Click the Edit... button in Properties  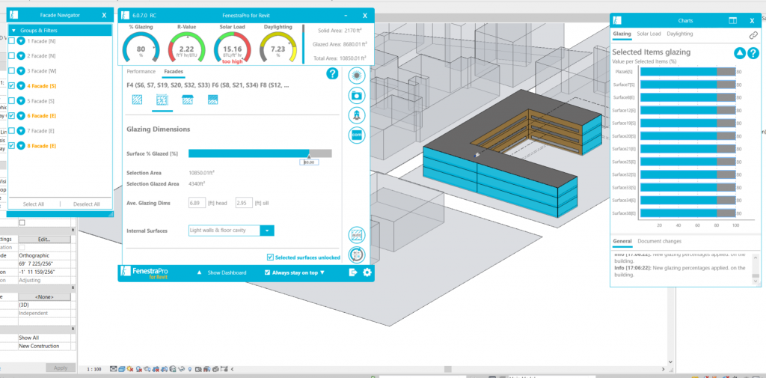click(44, 239)
